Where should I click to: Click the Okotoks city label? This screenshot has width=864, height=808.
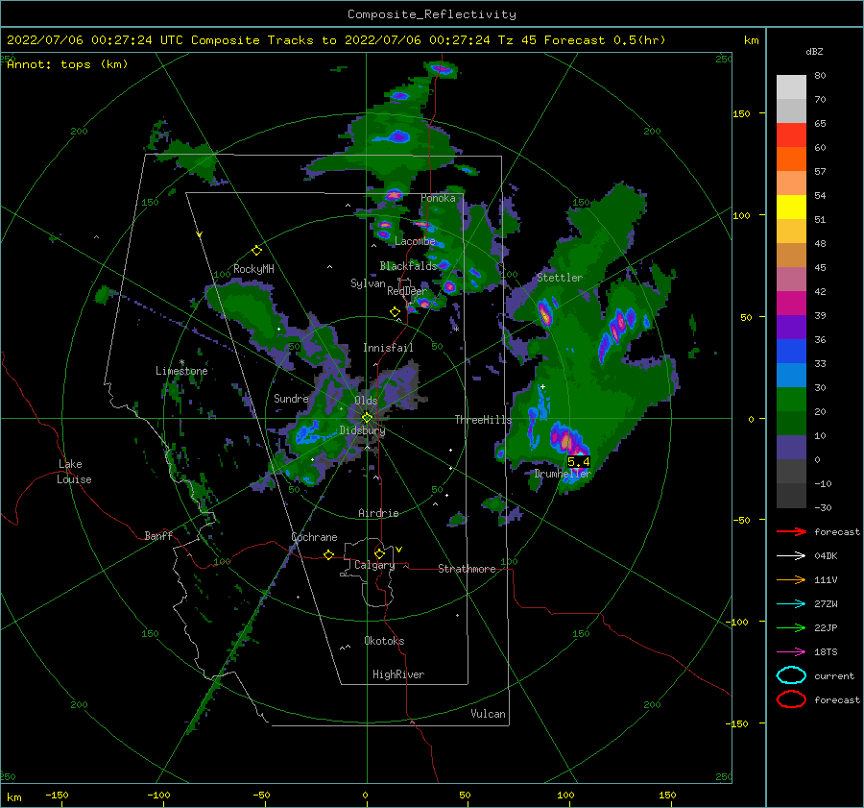(384, 641)
